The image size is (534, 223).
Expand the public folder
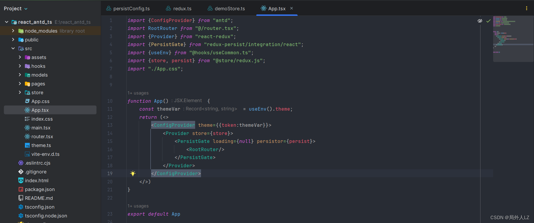click(x=13, y=40)
